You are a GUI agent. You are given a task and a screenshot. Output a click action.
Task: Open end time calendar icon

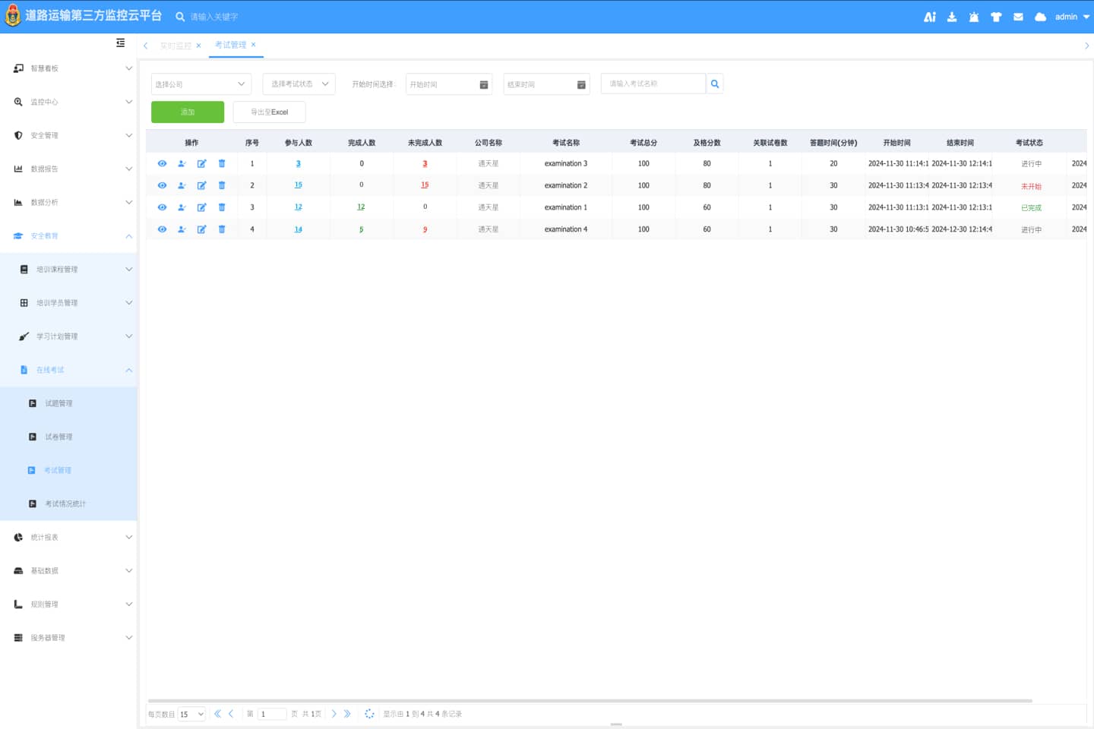[x=581, y=84]
